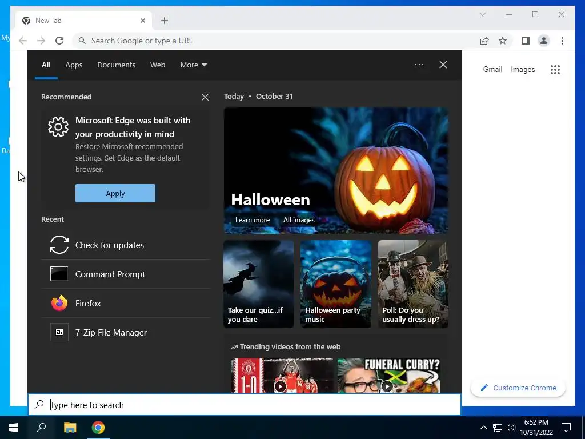Open File Explorer from taskbar
The image size is (585, 439).
(x=70, y=428)
